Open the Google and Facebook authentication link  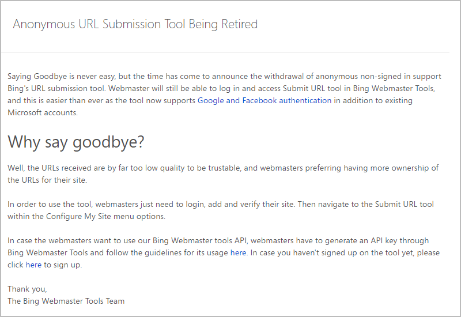tap(264, 100)
